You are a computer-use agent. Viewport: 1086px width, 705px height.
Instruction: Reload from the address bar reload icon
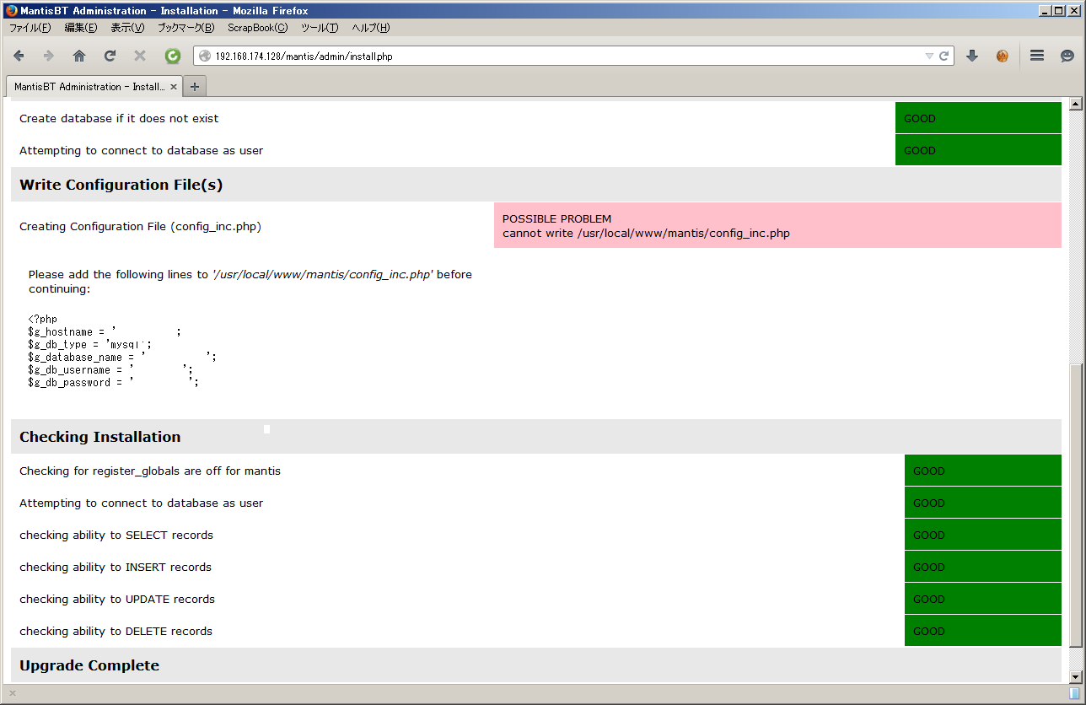pyautogui.click(x=944, y=57)
